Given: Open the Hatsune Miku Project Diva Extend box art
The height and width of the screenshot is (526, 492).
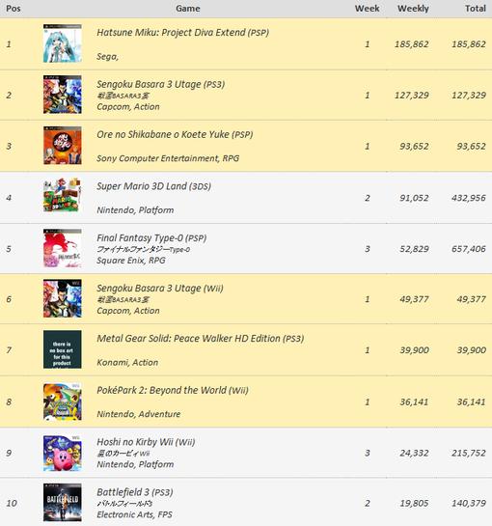Looking at the screenshot, I should (x=63, y=43).
